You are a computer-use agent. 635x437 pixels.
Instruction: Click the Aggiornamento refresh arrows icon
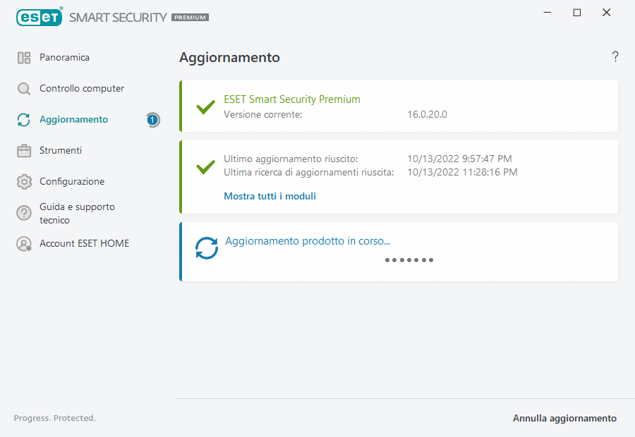pyautogui.click(x=24, y=120)
